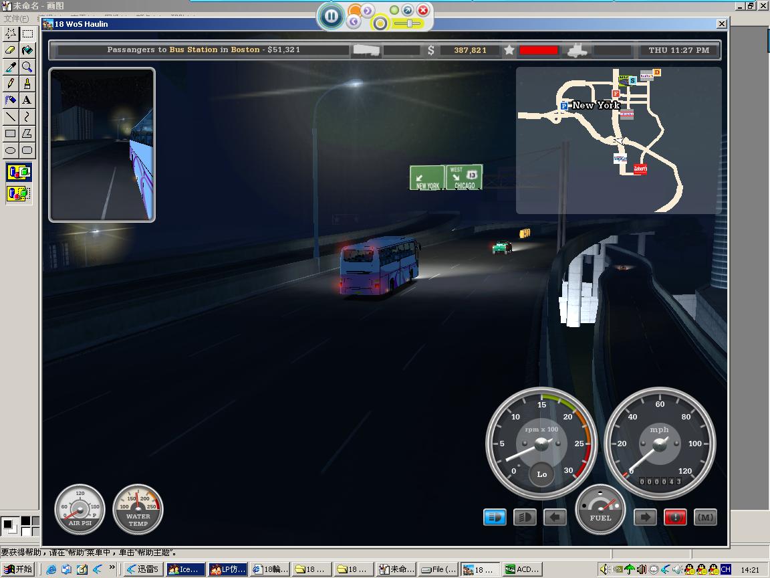Viewport: 770px width, 578px height.
Task: Select the Rounded Rectangle tool
Action: click(x=27, y=150)
